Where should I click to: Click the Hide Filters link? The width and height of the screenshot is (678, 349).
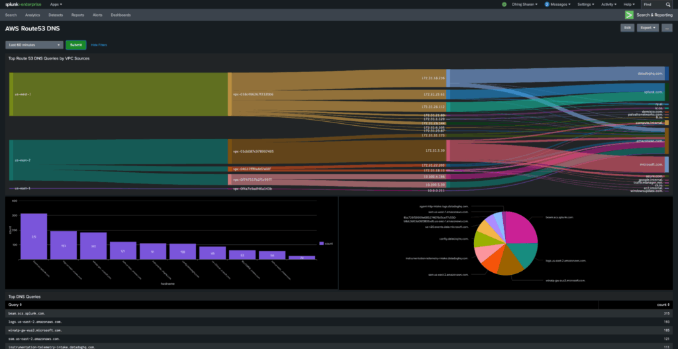tap(99, 44)
